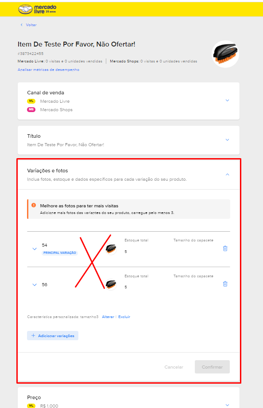Click the Confirmar button

tap(212, 367)
